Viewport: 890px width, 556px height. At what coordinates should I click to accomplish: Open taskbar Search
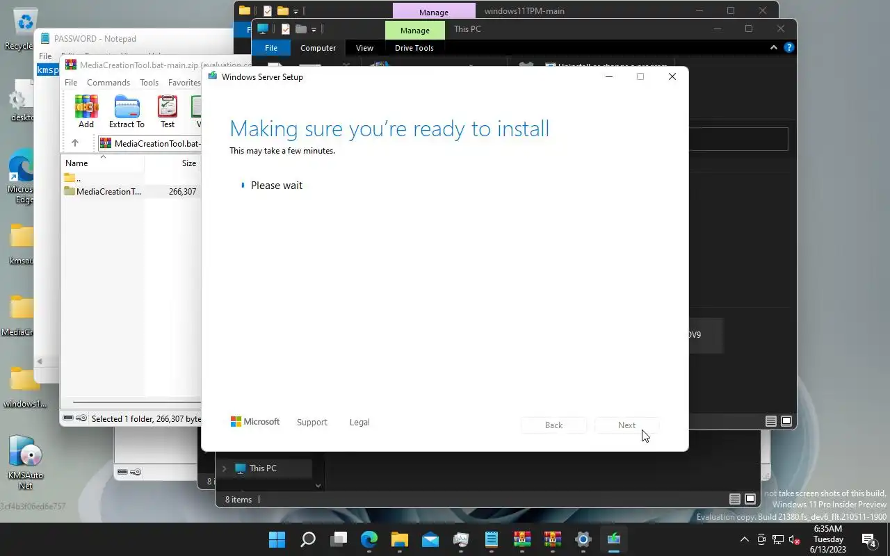tap(307, 539)
